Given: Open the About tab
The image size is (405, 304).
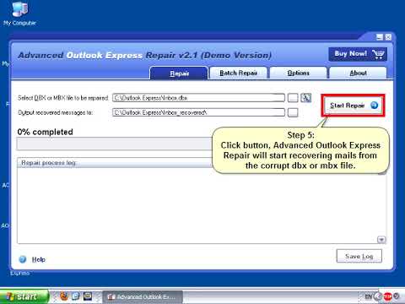Looking at the screenshot, I should pos(358,73).
